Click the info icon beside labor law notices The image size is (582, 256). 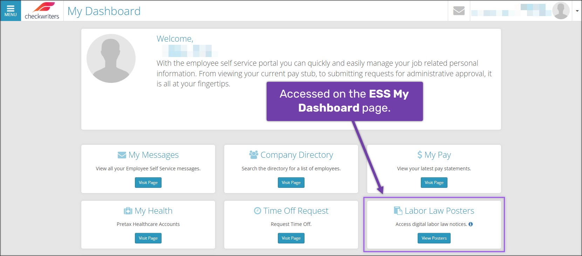click(x=471, y=224)
